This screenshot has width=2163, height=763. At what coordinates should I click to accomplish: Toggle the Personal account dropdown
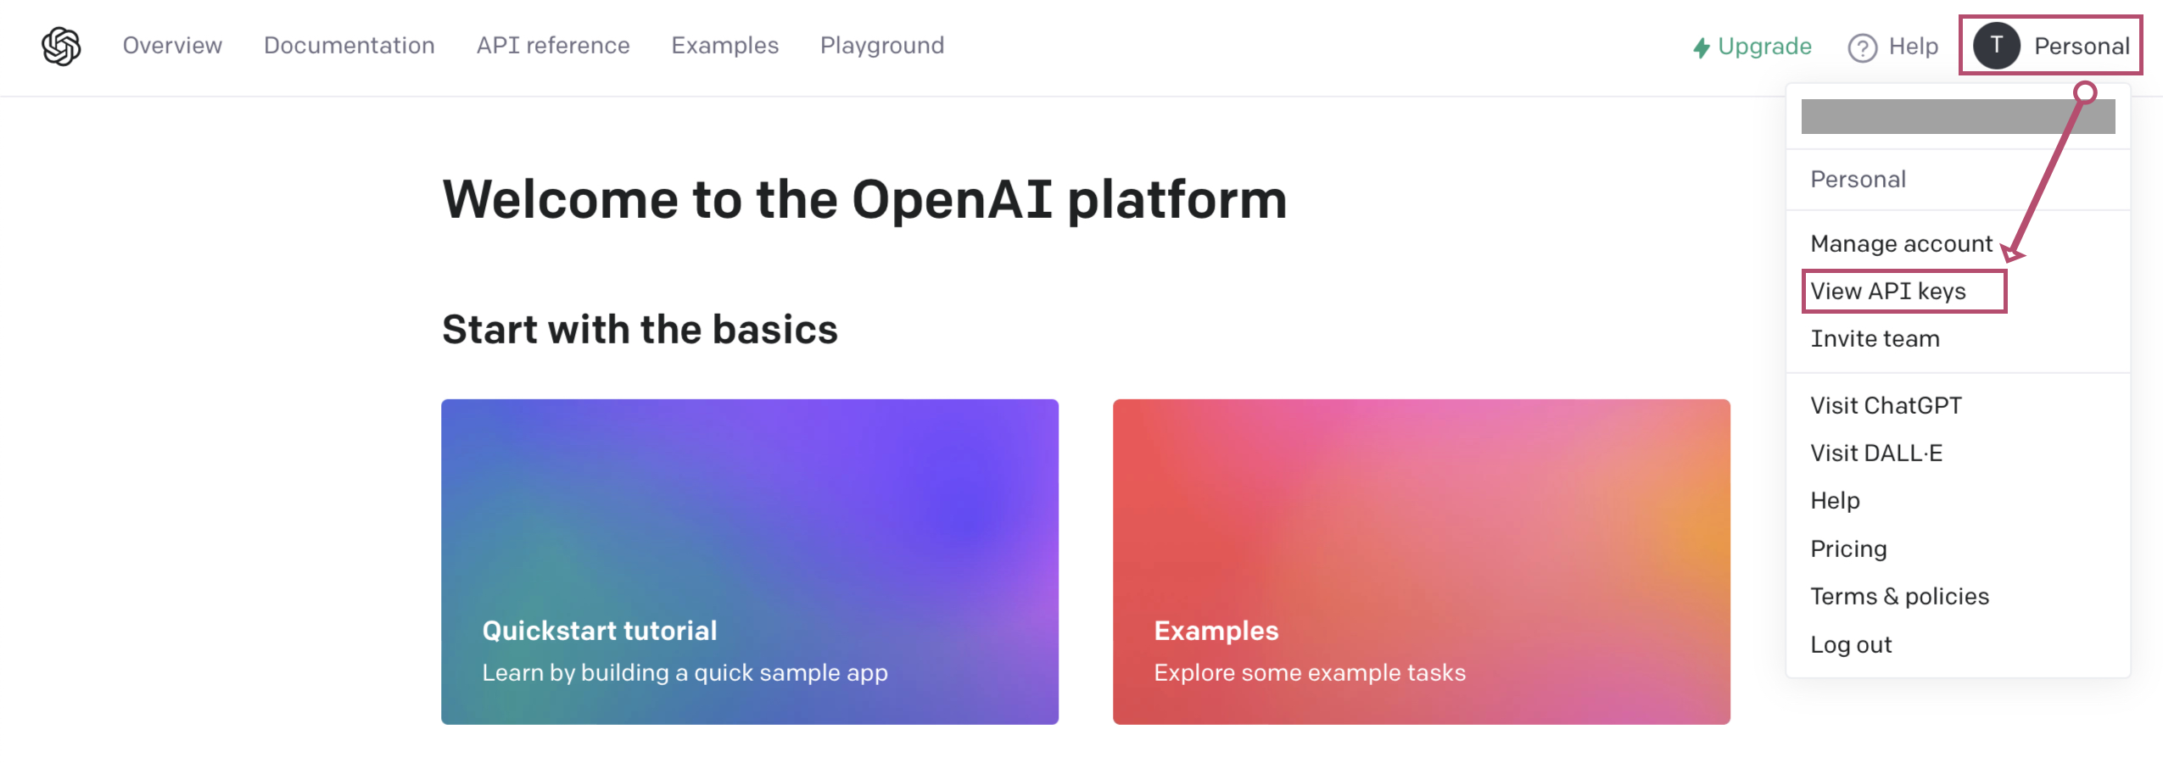click(x=2050, y=46)
